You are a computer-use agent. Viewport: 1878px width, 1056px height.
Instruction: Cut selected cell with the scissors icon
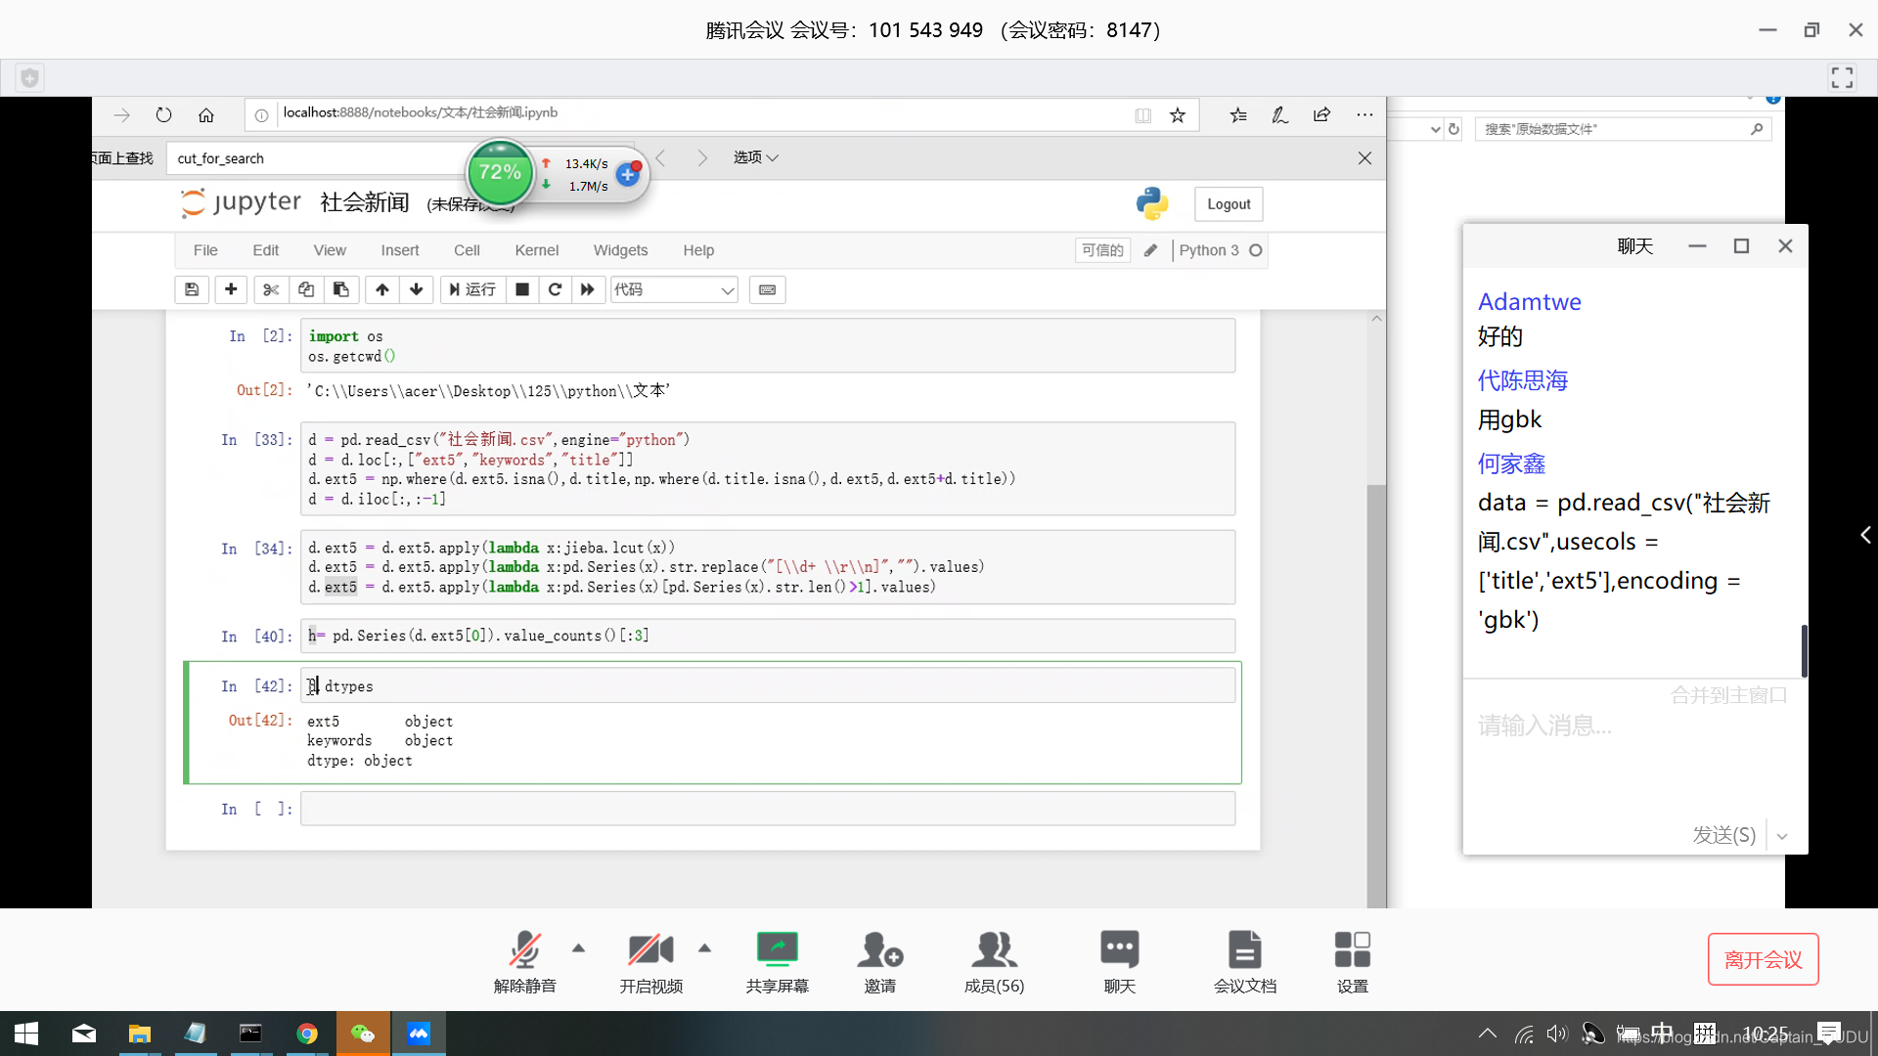click(x=271, y=289)
